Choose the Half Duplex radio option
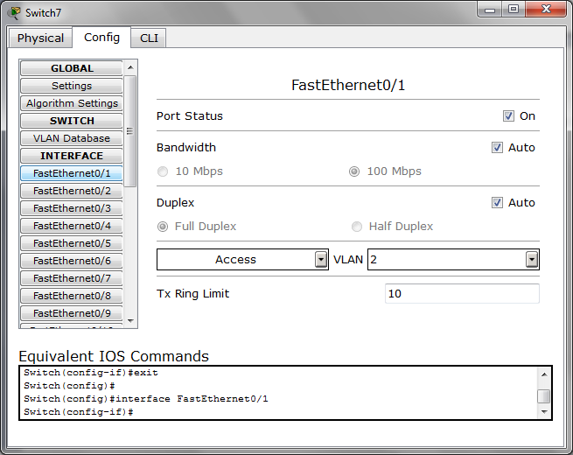The image size is (573, 455). (x=357, y=227)
